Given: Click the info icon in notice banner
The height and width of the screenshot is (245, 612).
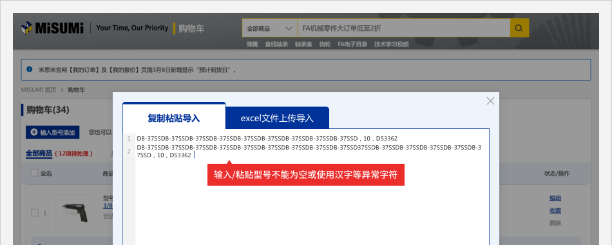Looking at the screenshot, I should [29, 70].
